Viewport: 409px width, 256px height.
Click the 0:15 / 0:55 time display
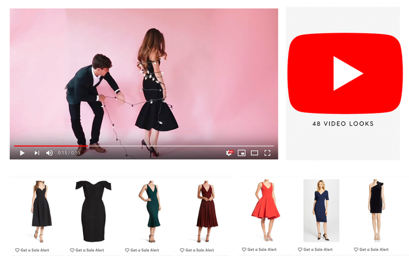point(69,153)
